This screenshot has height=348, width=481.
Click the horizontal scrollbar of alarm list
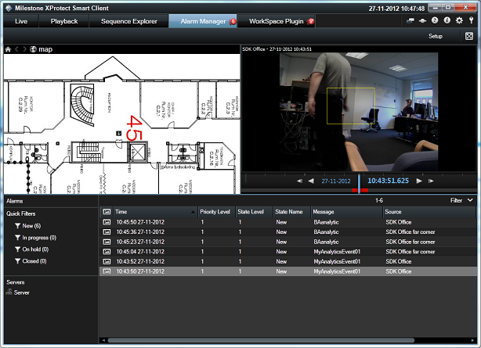(261, 340)
